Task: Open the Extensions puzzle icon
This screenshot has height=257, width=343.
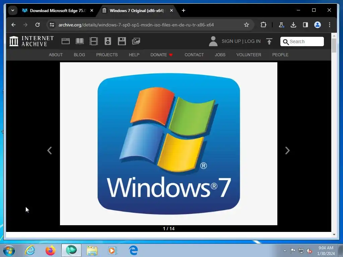Action: coord(263,25)
